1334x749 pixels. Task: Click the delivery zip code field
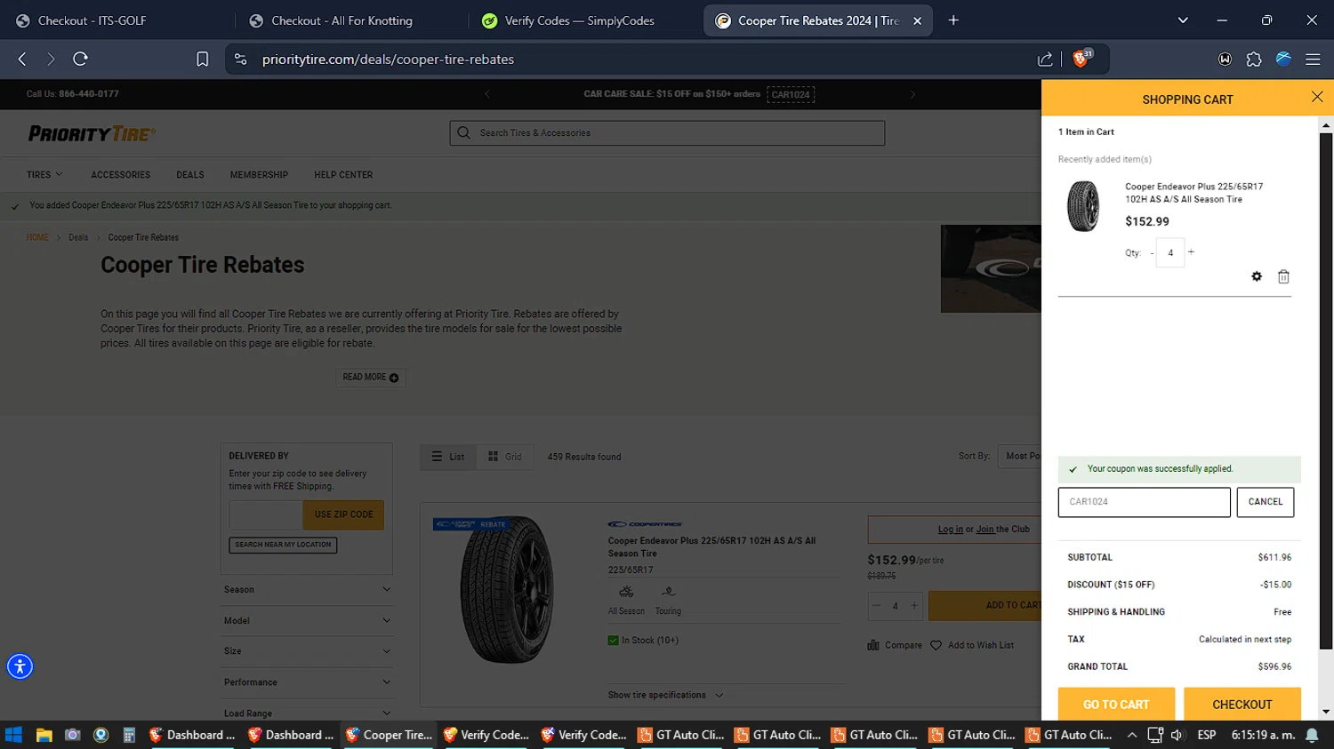click(x=266, y=514)
